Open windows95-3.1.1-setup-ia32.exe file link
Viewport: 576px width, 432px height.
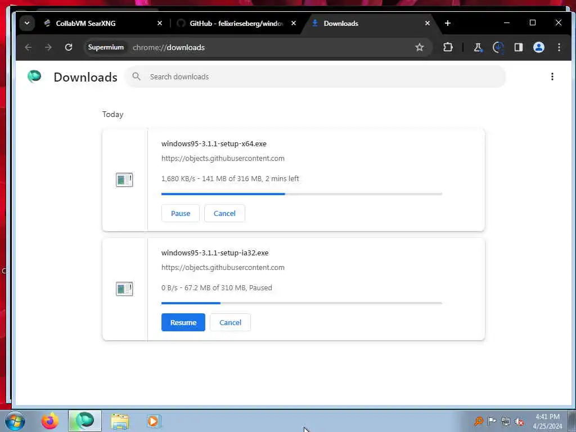215,253
